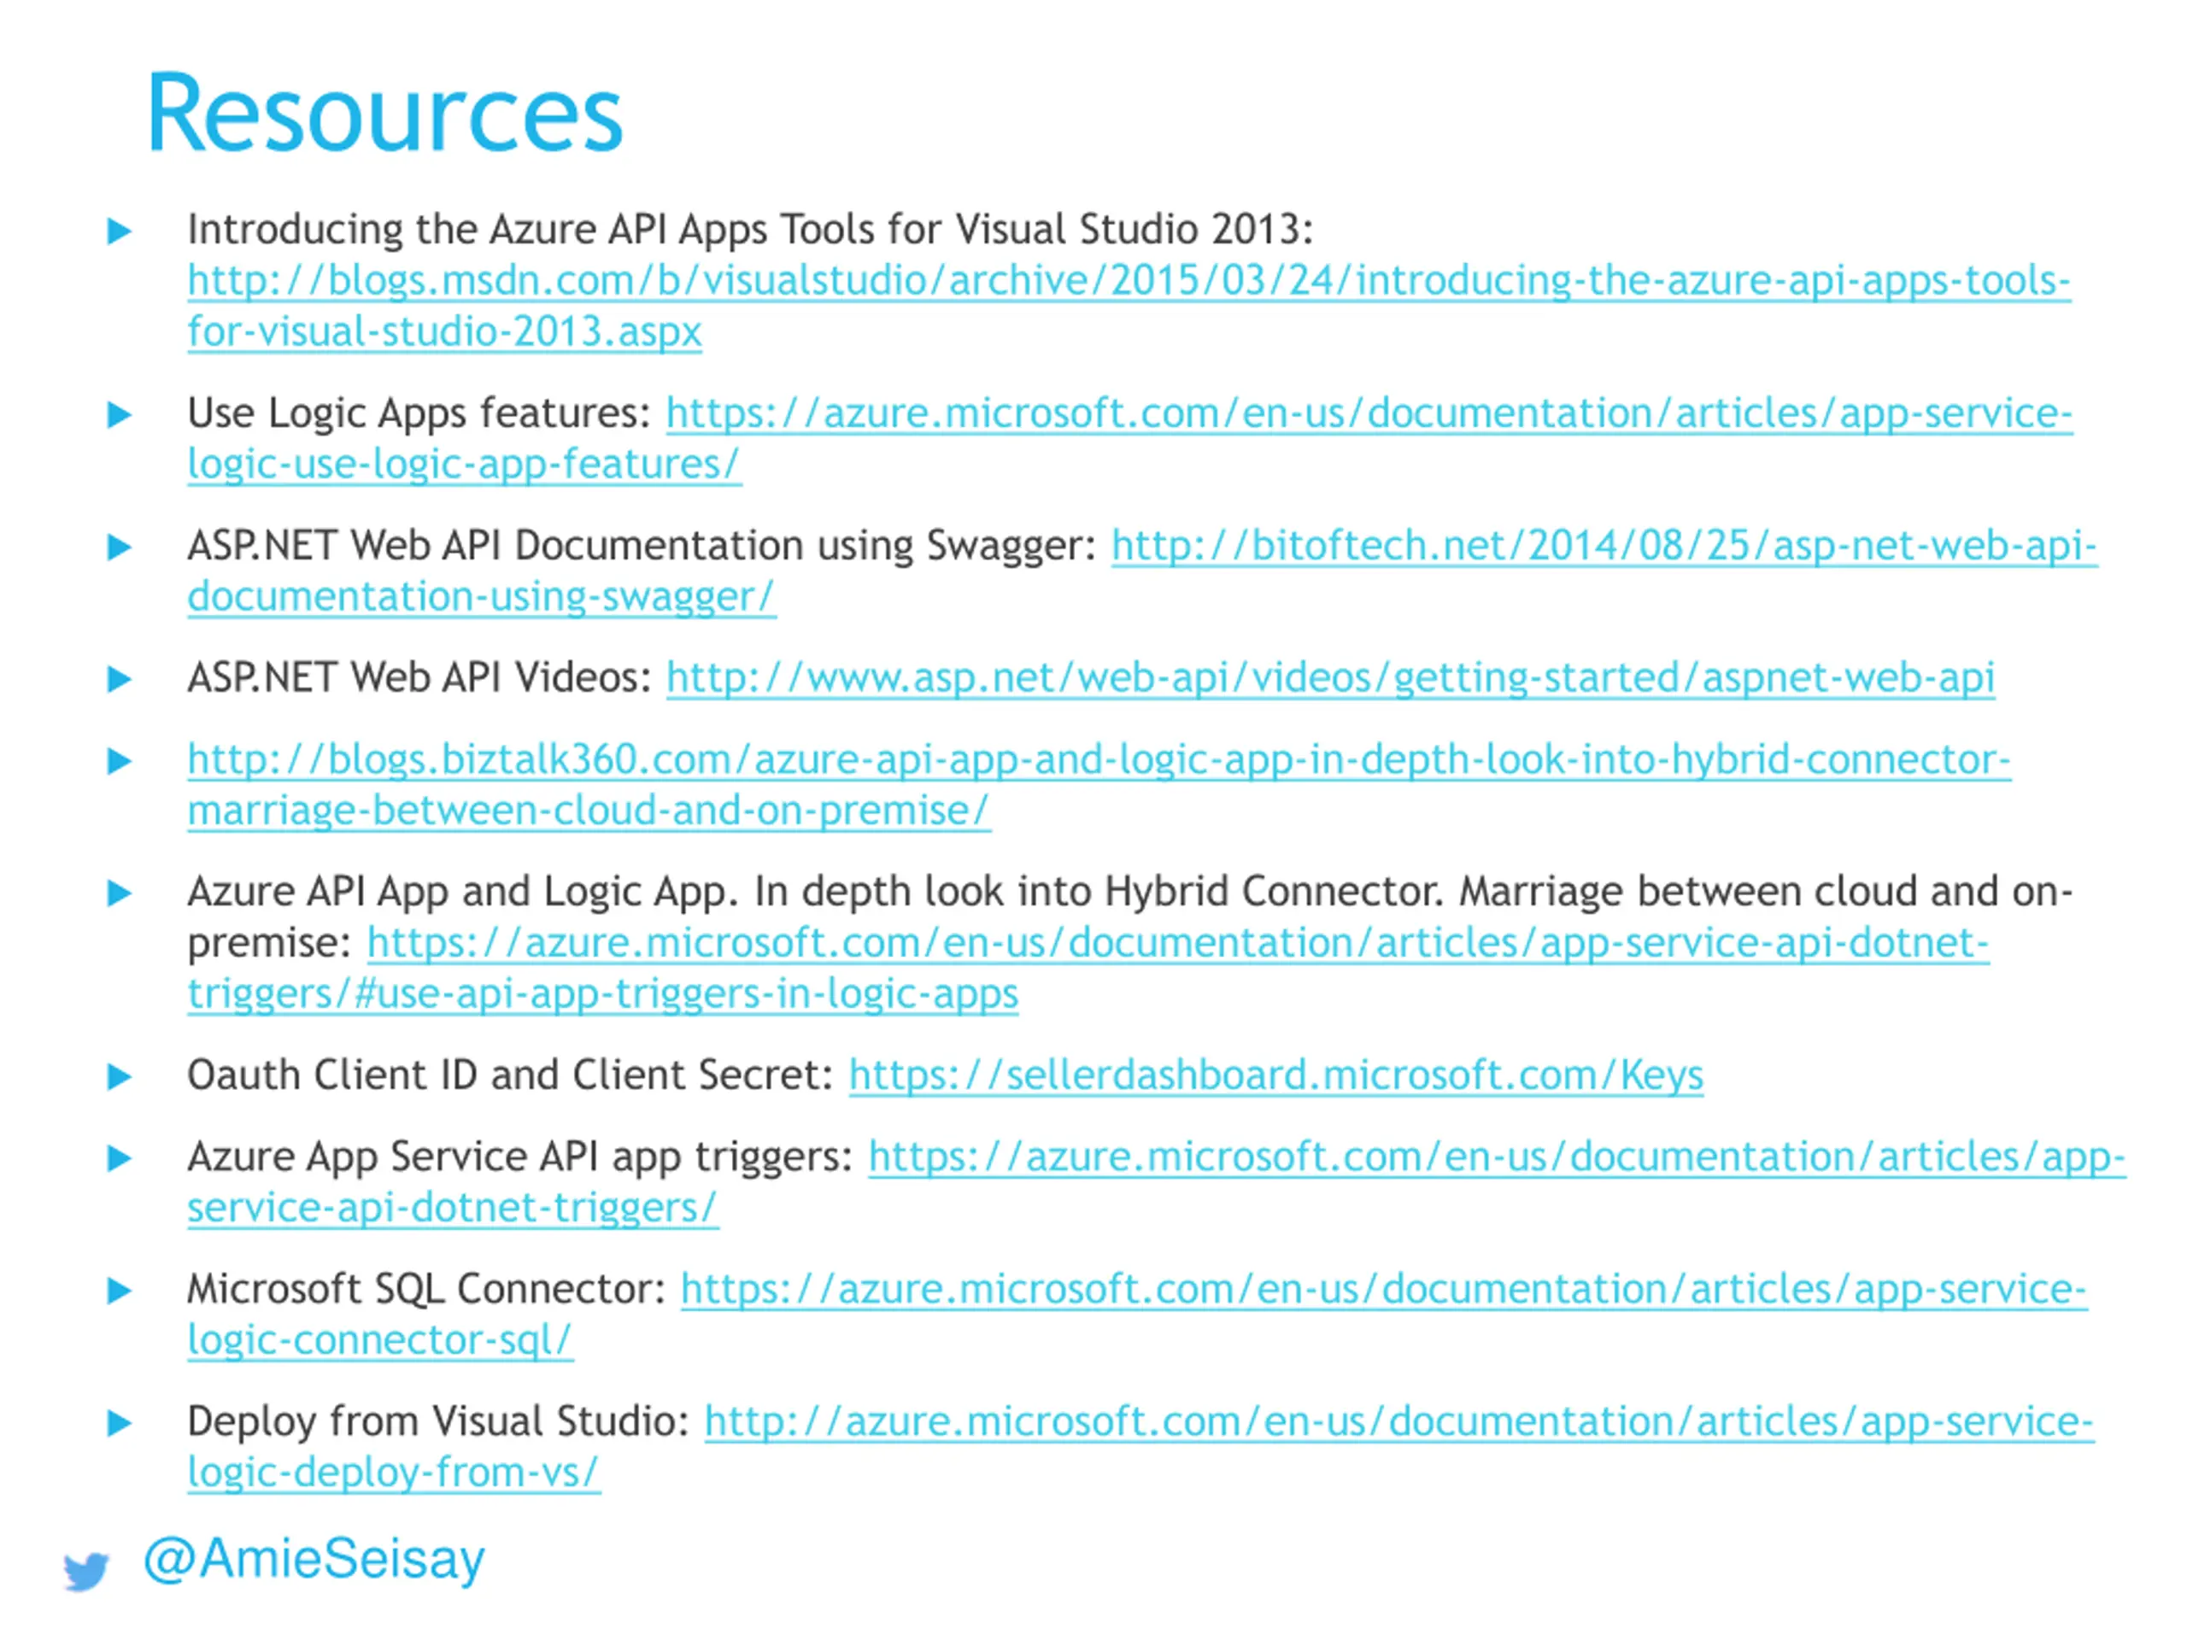The height and width of the screenshot is (1640, 2187).
Task: Click bullet arrow beside 'ASP.NET Web API Videos'
Action: pyautogui.click(x=119, y=680)
